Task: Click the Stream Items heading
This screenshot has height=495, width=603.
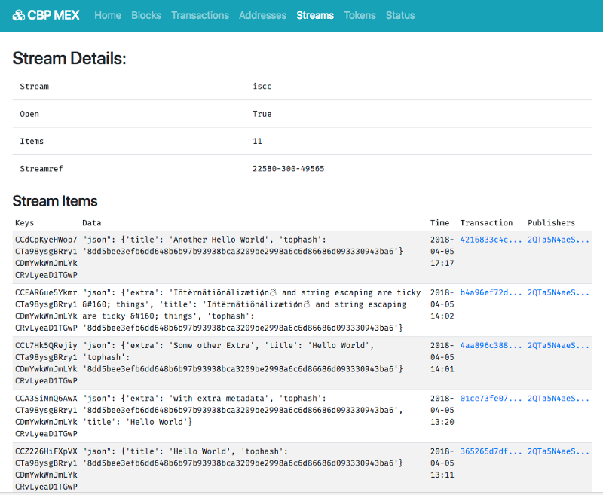Action: 55,201
